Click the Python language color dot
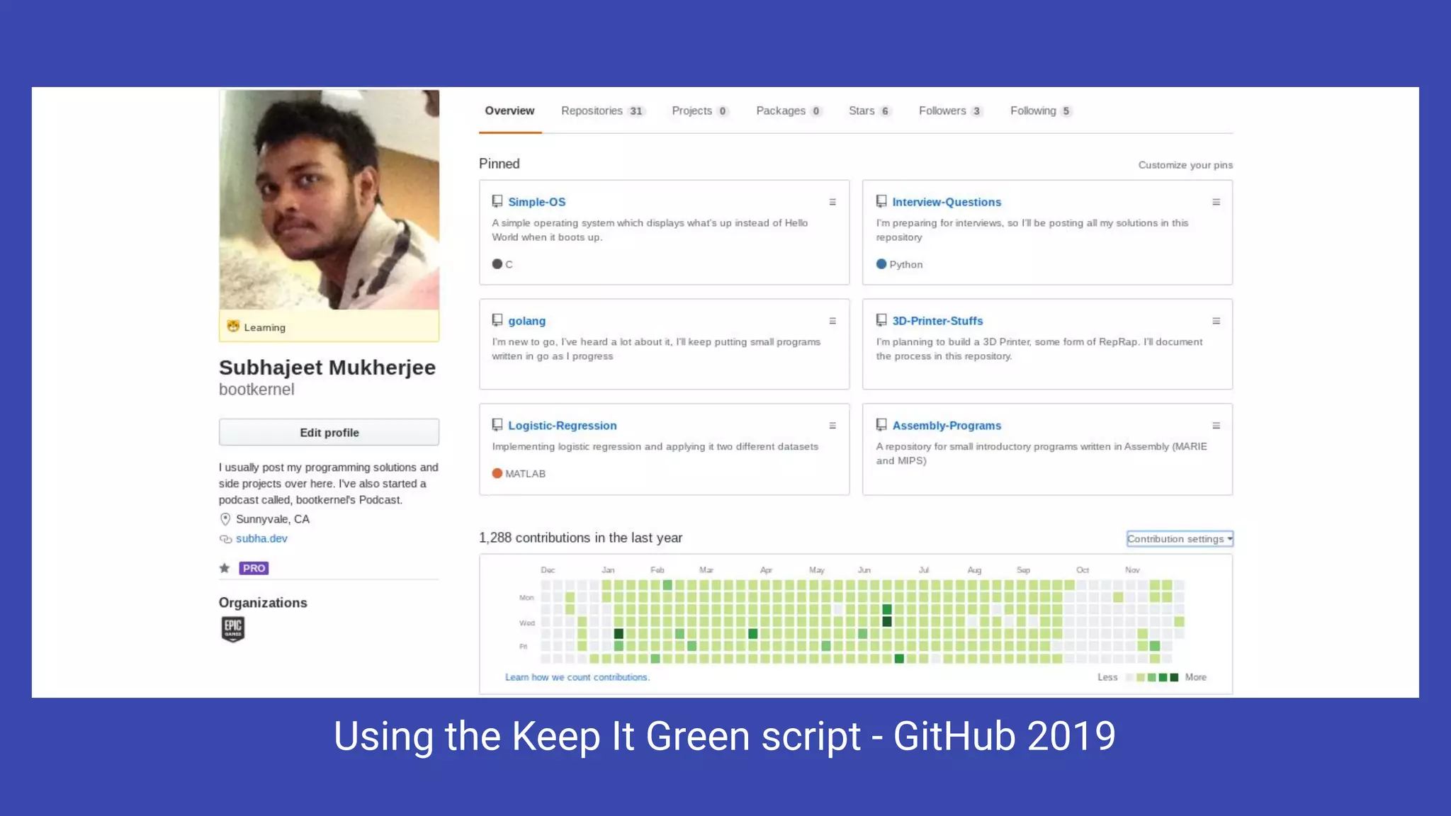Image resolution: width=1451 pixels, height=816 pixels. pos(881,264)
